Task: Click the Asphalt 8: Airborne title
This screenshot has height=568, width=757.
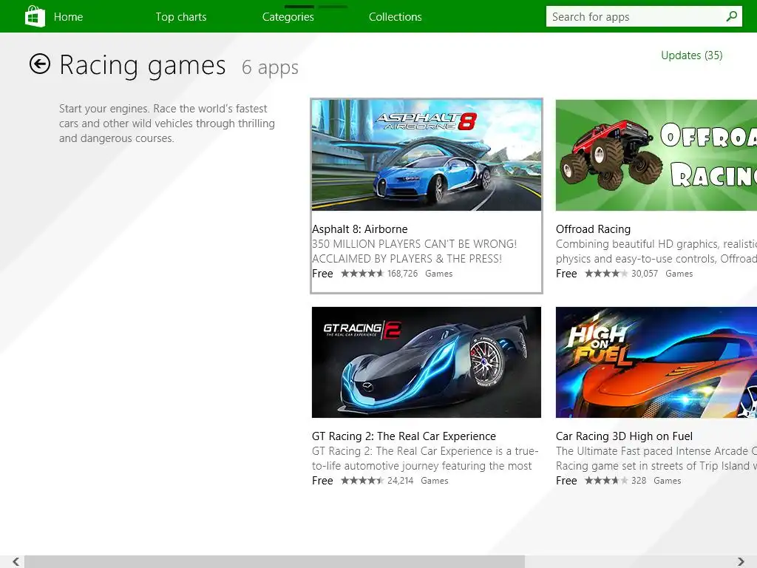Action: coord(360,229)
